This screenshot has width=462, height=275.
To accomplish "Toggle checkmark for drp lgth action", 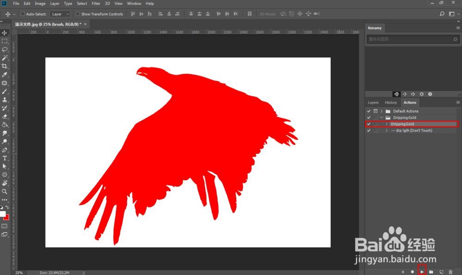I will point(369,130).
